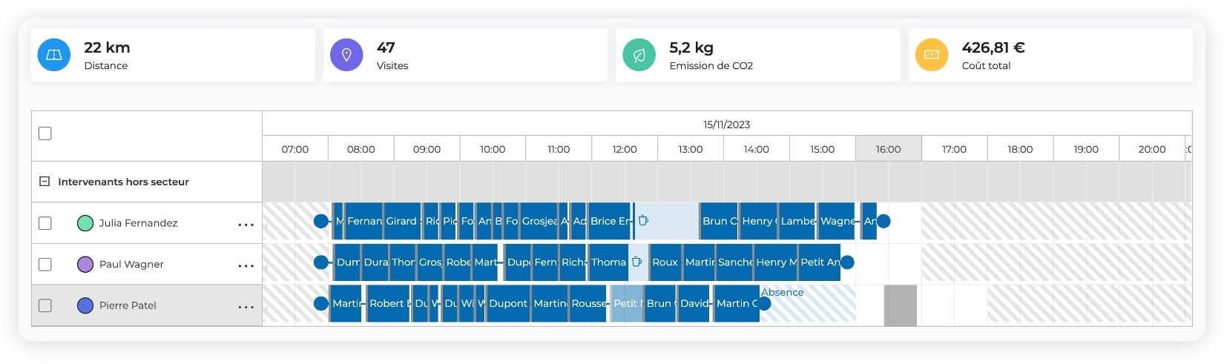Image resolution: width=1224 pixels, height=364 pixels.
Task: Click the yellow Coût total money icon
Action: point(932,55)
